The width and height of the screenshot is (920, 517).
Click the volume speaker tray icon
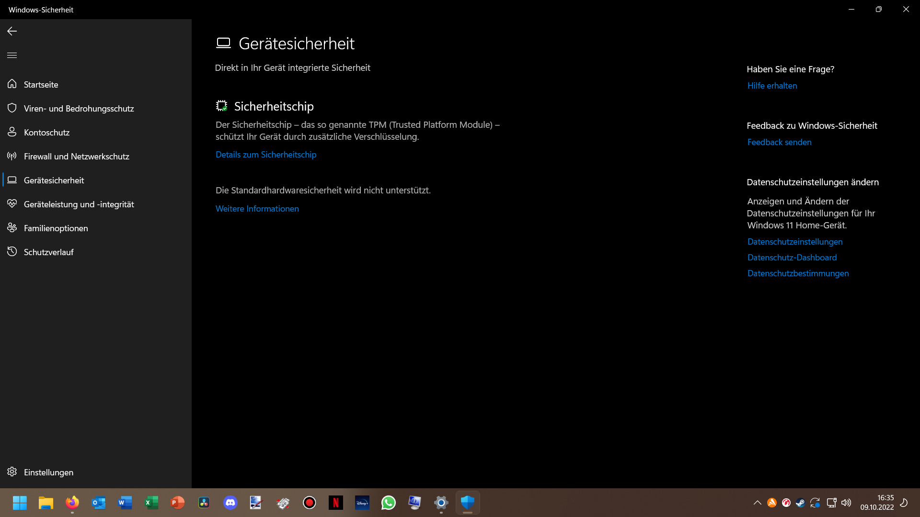846,503
